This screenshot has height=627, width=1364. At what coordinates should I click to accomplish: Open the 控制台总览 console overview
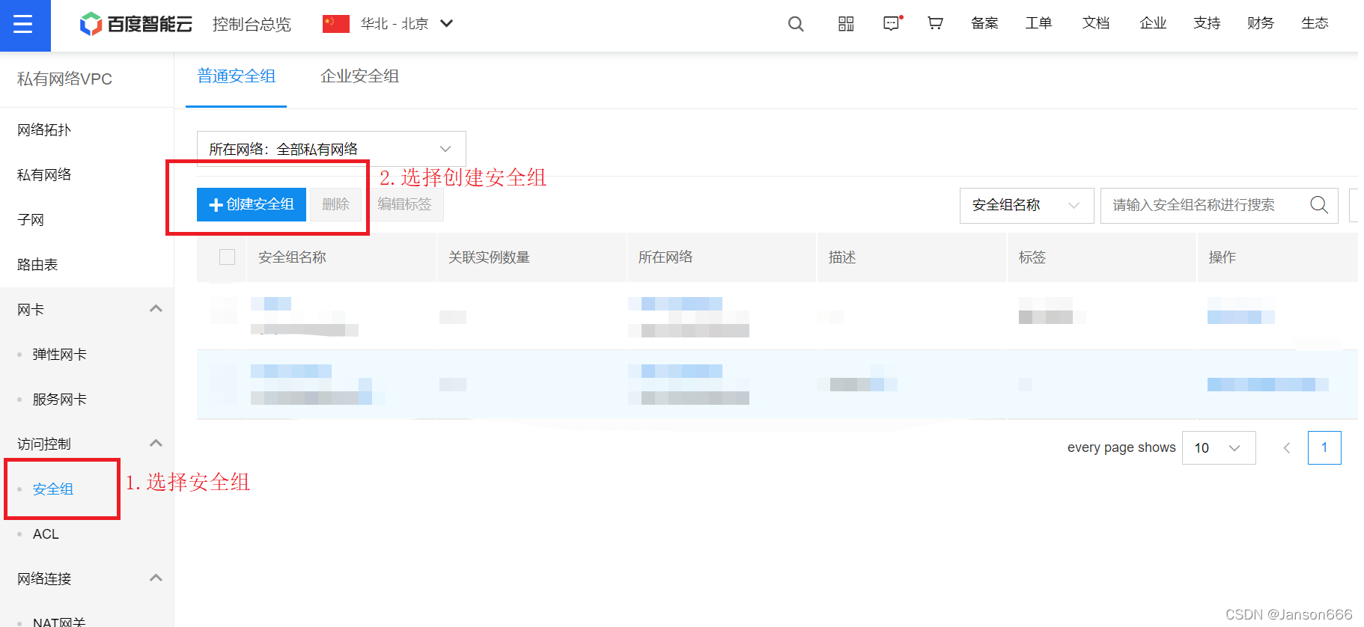point(252,24)
